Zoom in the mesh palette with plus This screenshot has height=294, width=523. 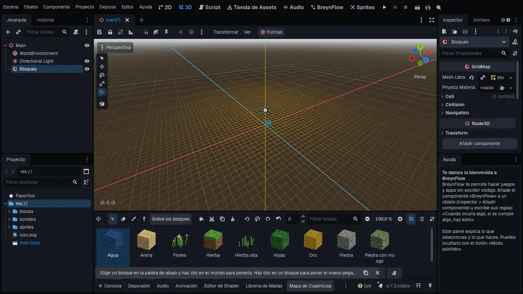point(400,219)
